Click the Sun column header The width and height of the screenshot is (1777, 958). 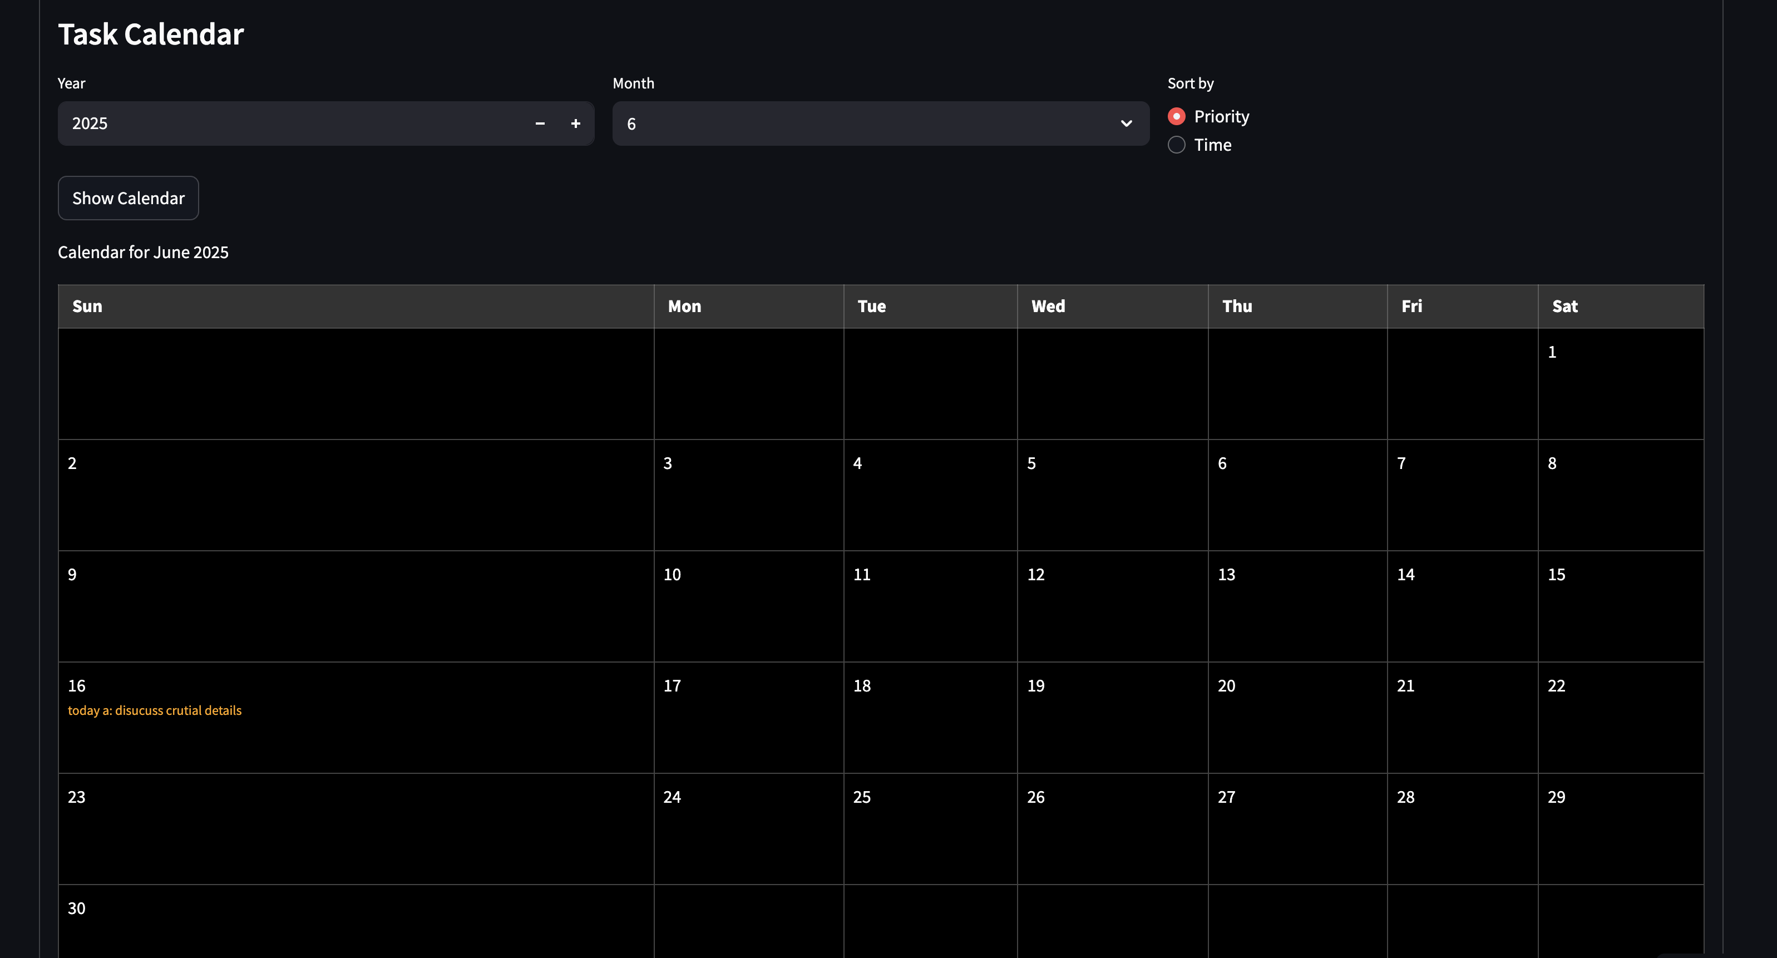pos(87,306)
